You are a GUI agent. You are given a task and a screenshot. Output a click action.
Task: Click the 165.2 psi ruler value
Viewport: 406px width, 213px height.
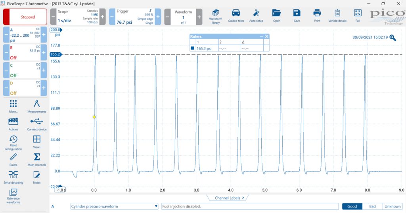tap(204, 48)
